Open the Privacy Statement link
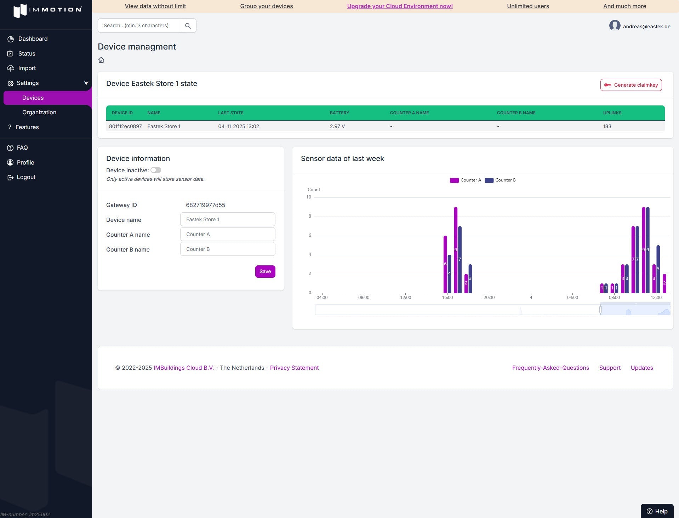This screenshot has width=679, height=518. tap(294, 368)
